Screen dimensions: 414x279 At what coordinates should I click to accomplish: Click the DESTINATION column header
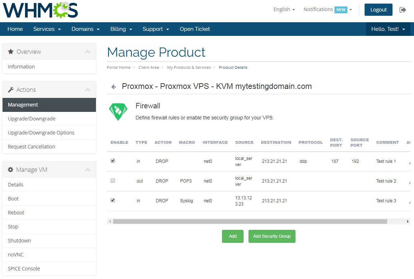(276, 142)
